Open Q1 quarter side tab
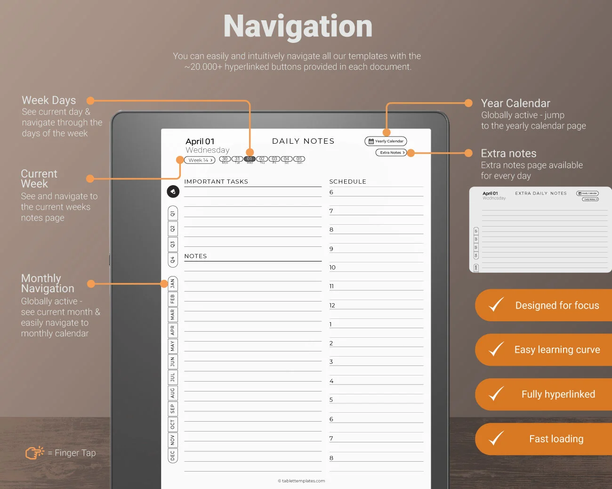612x489 pixels. (x=173, y=213)
